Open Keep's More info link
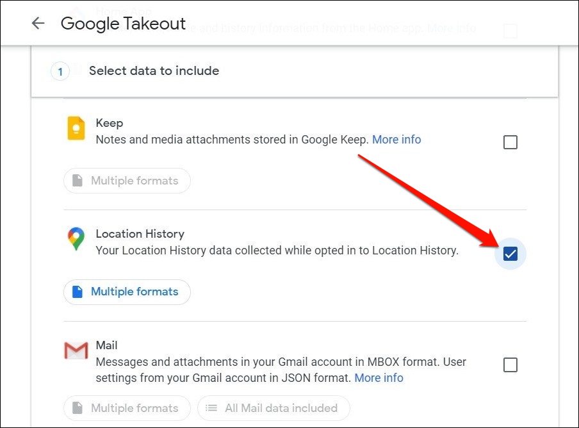Image resolution: width=579 pixels, height=428 pixels. coord(396,140)
